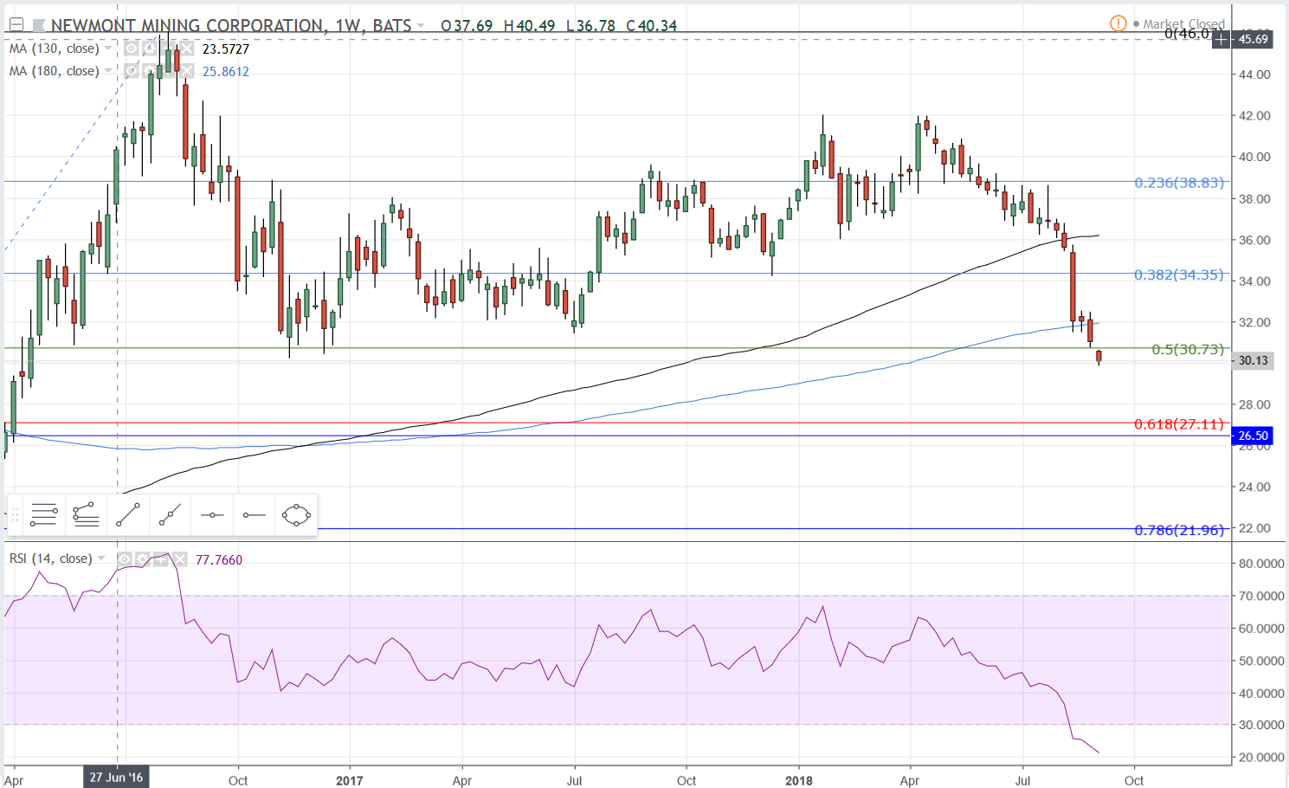Screen dimensions: 1289x788
Task: Click the flag icon beside Newmont Mining title
Action: pyautogui.click(x=40, y=25)
